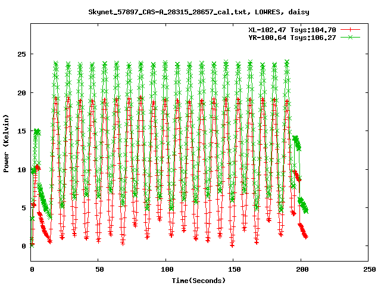381x286 pixels.
Task: Click y-axis tick label 5
Action: (24, 208)
